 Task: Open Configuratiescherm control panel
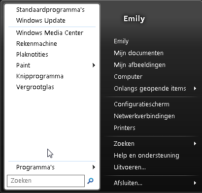coord(141,104)
